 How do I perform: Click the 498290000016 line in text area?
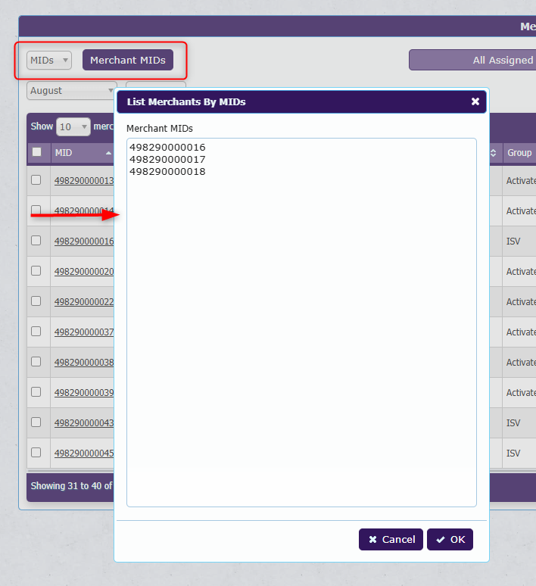(x=167, y=147)
